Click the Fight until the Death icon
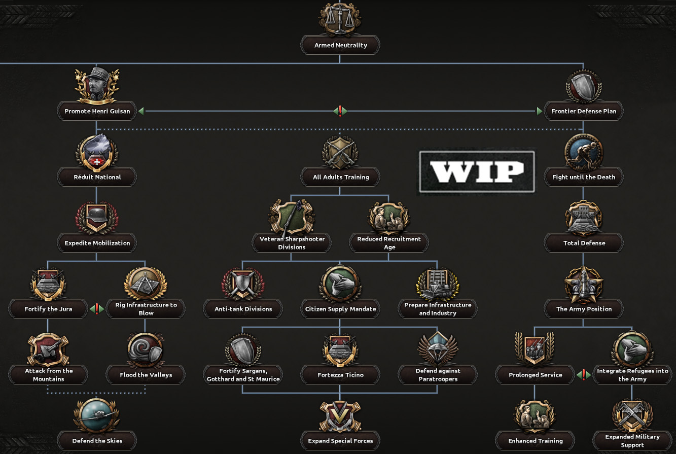This screenshot has width=676, height=454. (x=583, y=151)
